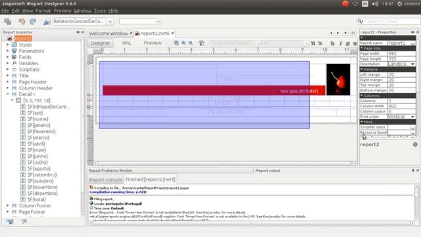Maximize the editor window icon
Viewport: 421px width, 237px height.
point(353,33)
